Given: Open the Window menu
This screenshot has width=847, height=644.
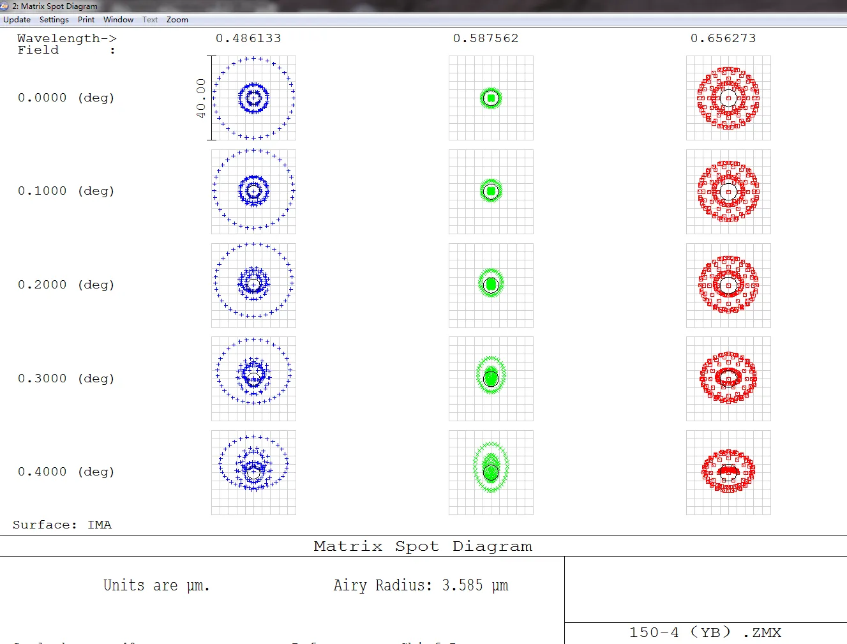Looking at the screenshot, I should tap(118, 20).
